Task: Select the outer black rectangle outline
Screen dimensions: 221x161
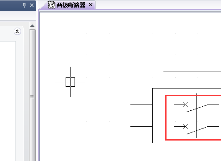Action: pos(152,116)
